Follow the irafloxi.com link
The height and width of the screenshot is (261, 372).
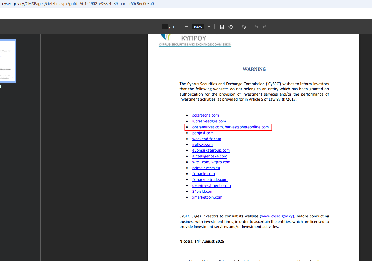click(x=202, y=144)
